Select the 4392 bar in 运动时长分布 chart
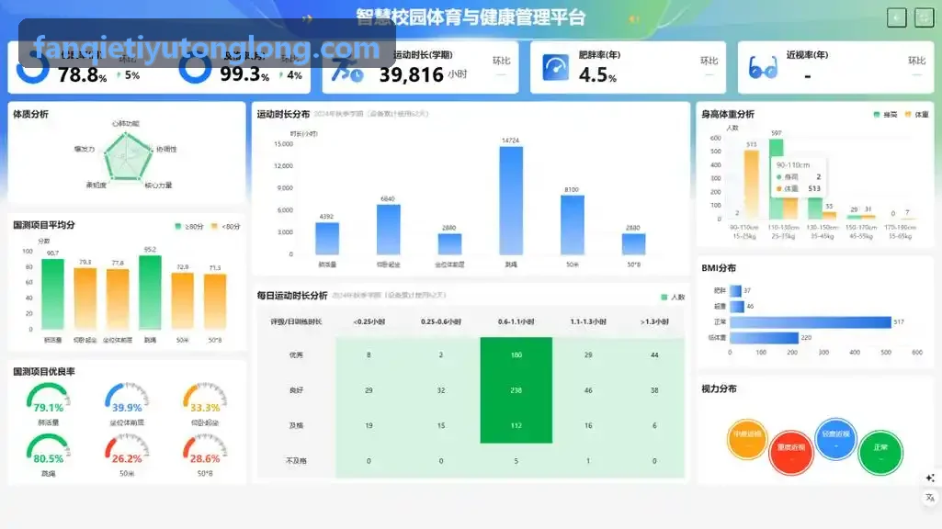942x529 pixels. pos(327,239)
